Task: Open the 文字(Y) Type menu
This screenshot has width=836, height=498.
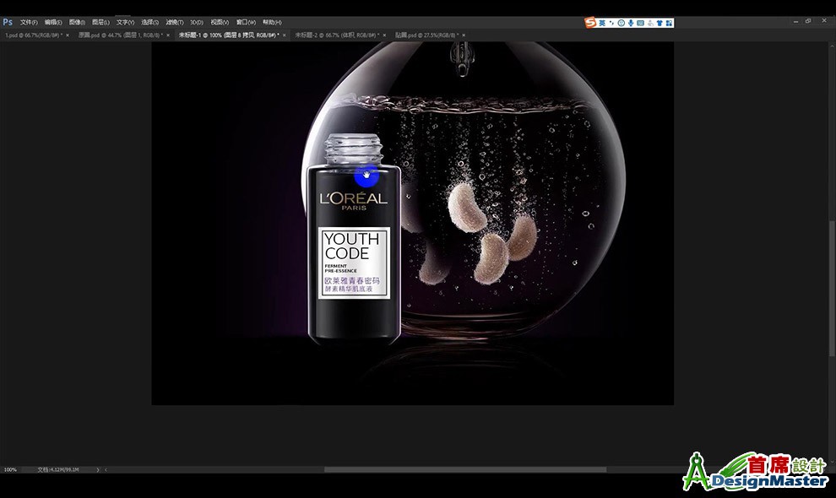Action: (x=125, y=23)
